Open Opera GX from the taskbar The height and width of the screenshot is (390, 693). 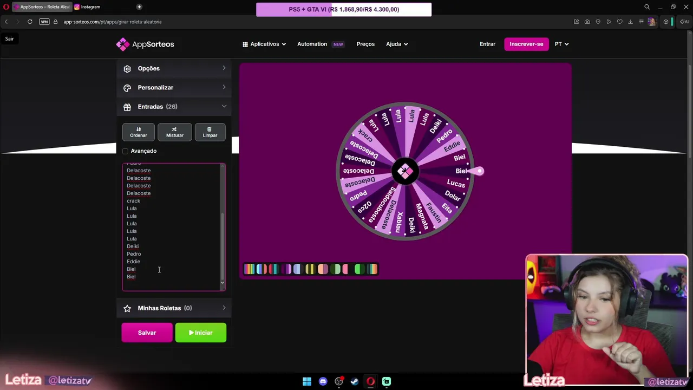(x=371, y=381)
